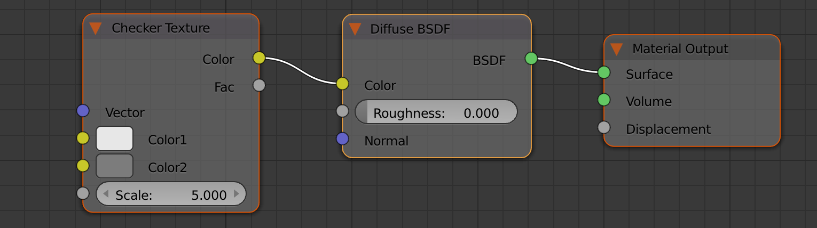Click the Color2 input socket
This screenshot has width=817, height=228.
pyautogui.click(x=83, y=166)
